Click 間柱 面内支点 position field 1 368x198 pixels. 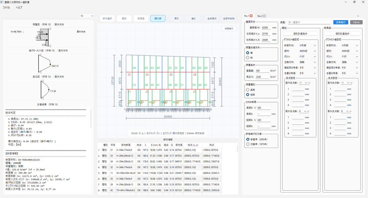298,89
